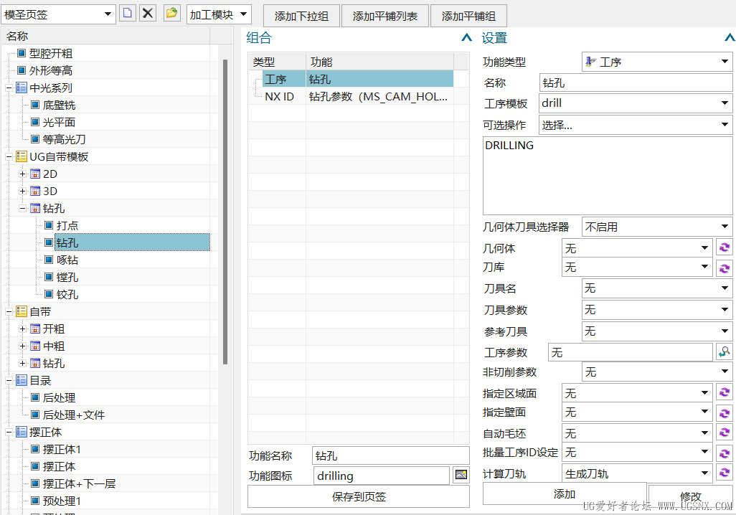Click the refresh icon beside 自动毛坯

[x=724, y=432]
